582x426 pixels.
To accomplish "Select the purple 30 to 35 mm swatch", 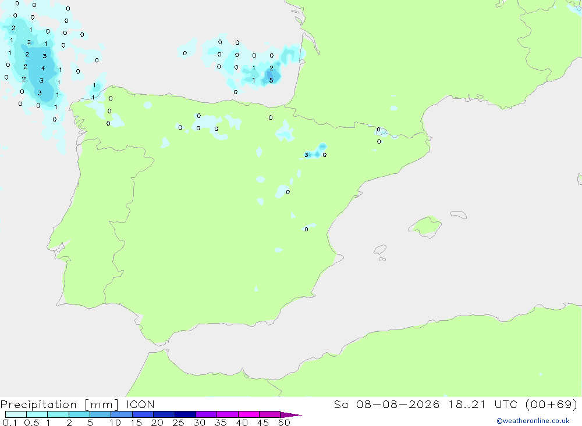I will tap(207, 414).
